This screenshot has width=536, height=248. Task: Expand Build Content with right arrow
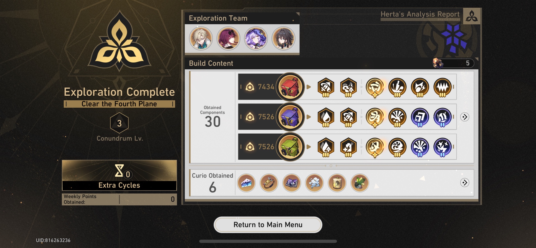coord(465,117)
